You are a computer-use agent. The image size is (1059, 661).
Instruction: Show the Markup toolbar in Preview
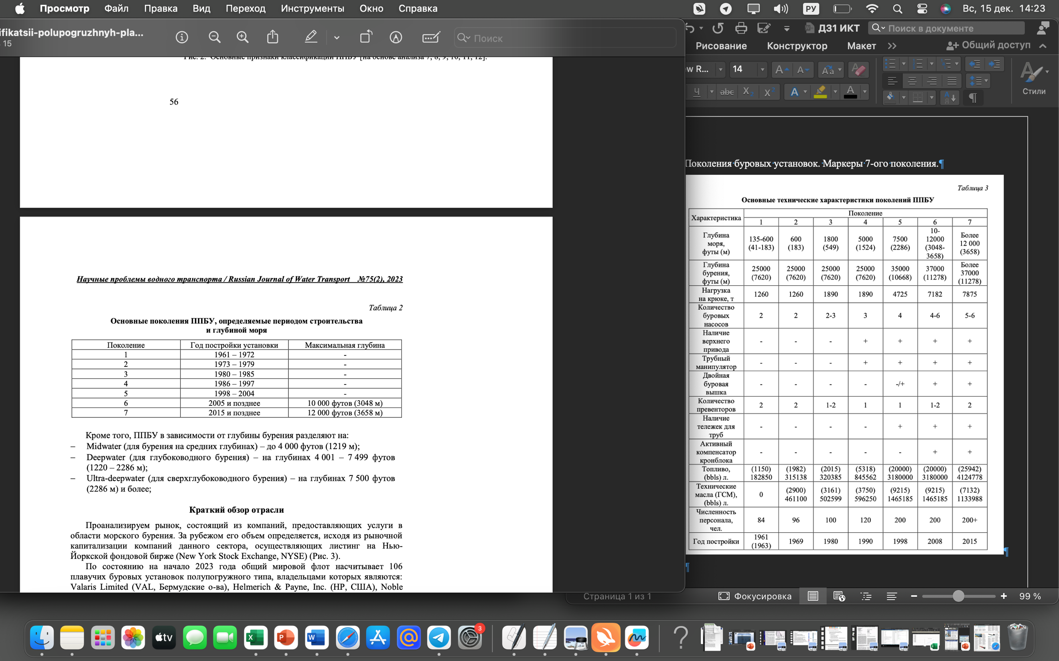[x=396, y=38]
